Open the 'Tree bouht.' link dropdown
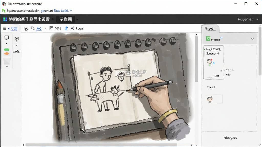Screen dimensions: 262x147 click(x=63, y=11)
